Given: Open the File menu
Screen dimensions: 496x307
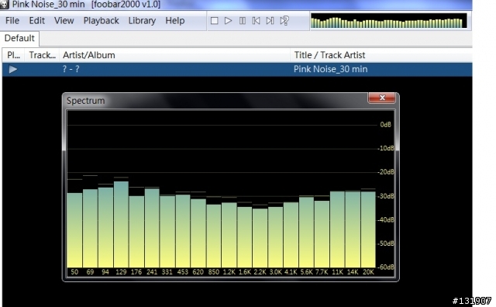Looking at the screenshot, I should (12, 21).
